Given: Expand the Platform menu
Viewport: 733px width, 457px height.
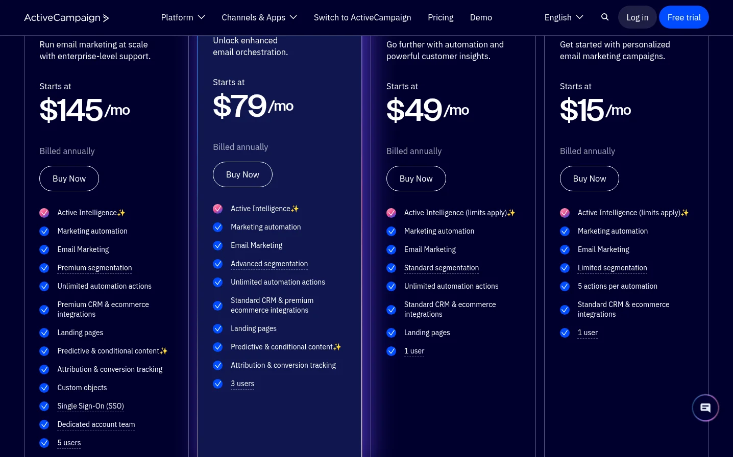Looking at the screenshot, I should 183,17.
